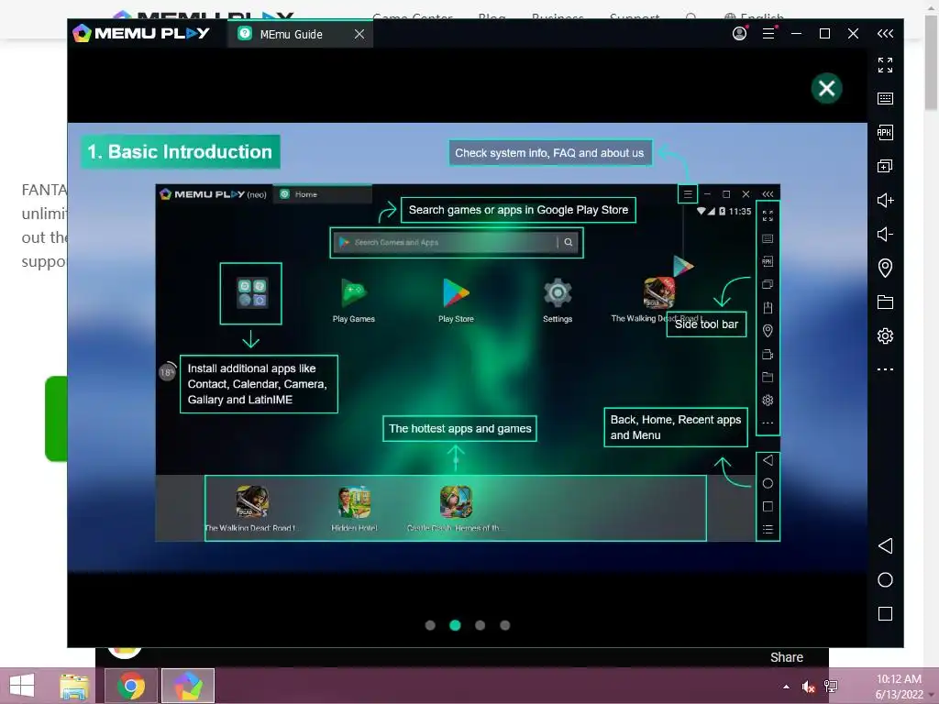Open File Explorer from the taskbar
The height and width of the screenshot is (704, 939).
tap(74, 686)
